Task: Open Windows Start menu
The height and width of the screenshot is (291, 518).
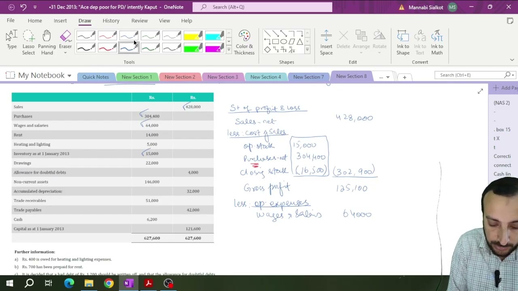Action: (x=10, y=283)
